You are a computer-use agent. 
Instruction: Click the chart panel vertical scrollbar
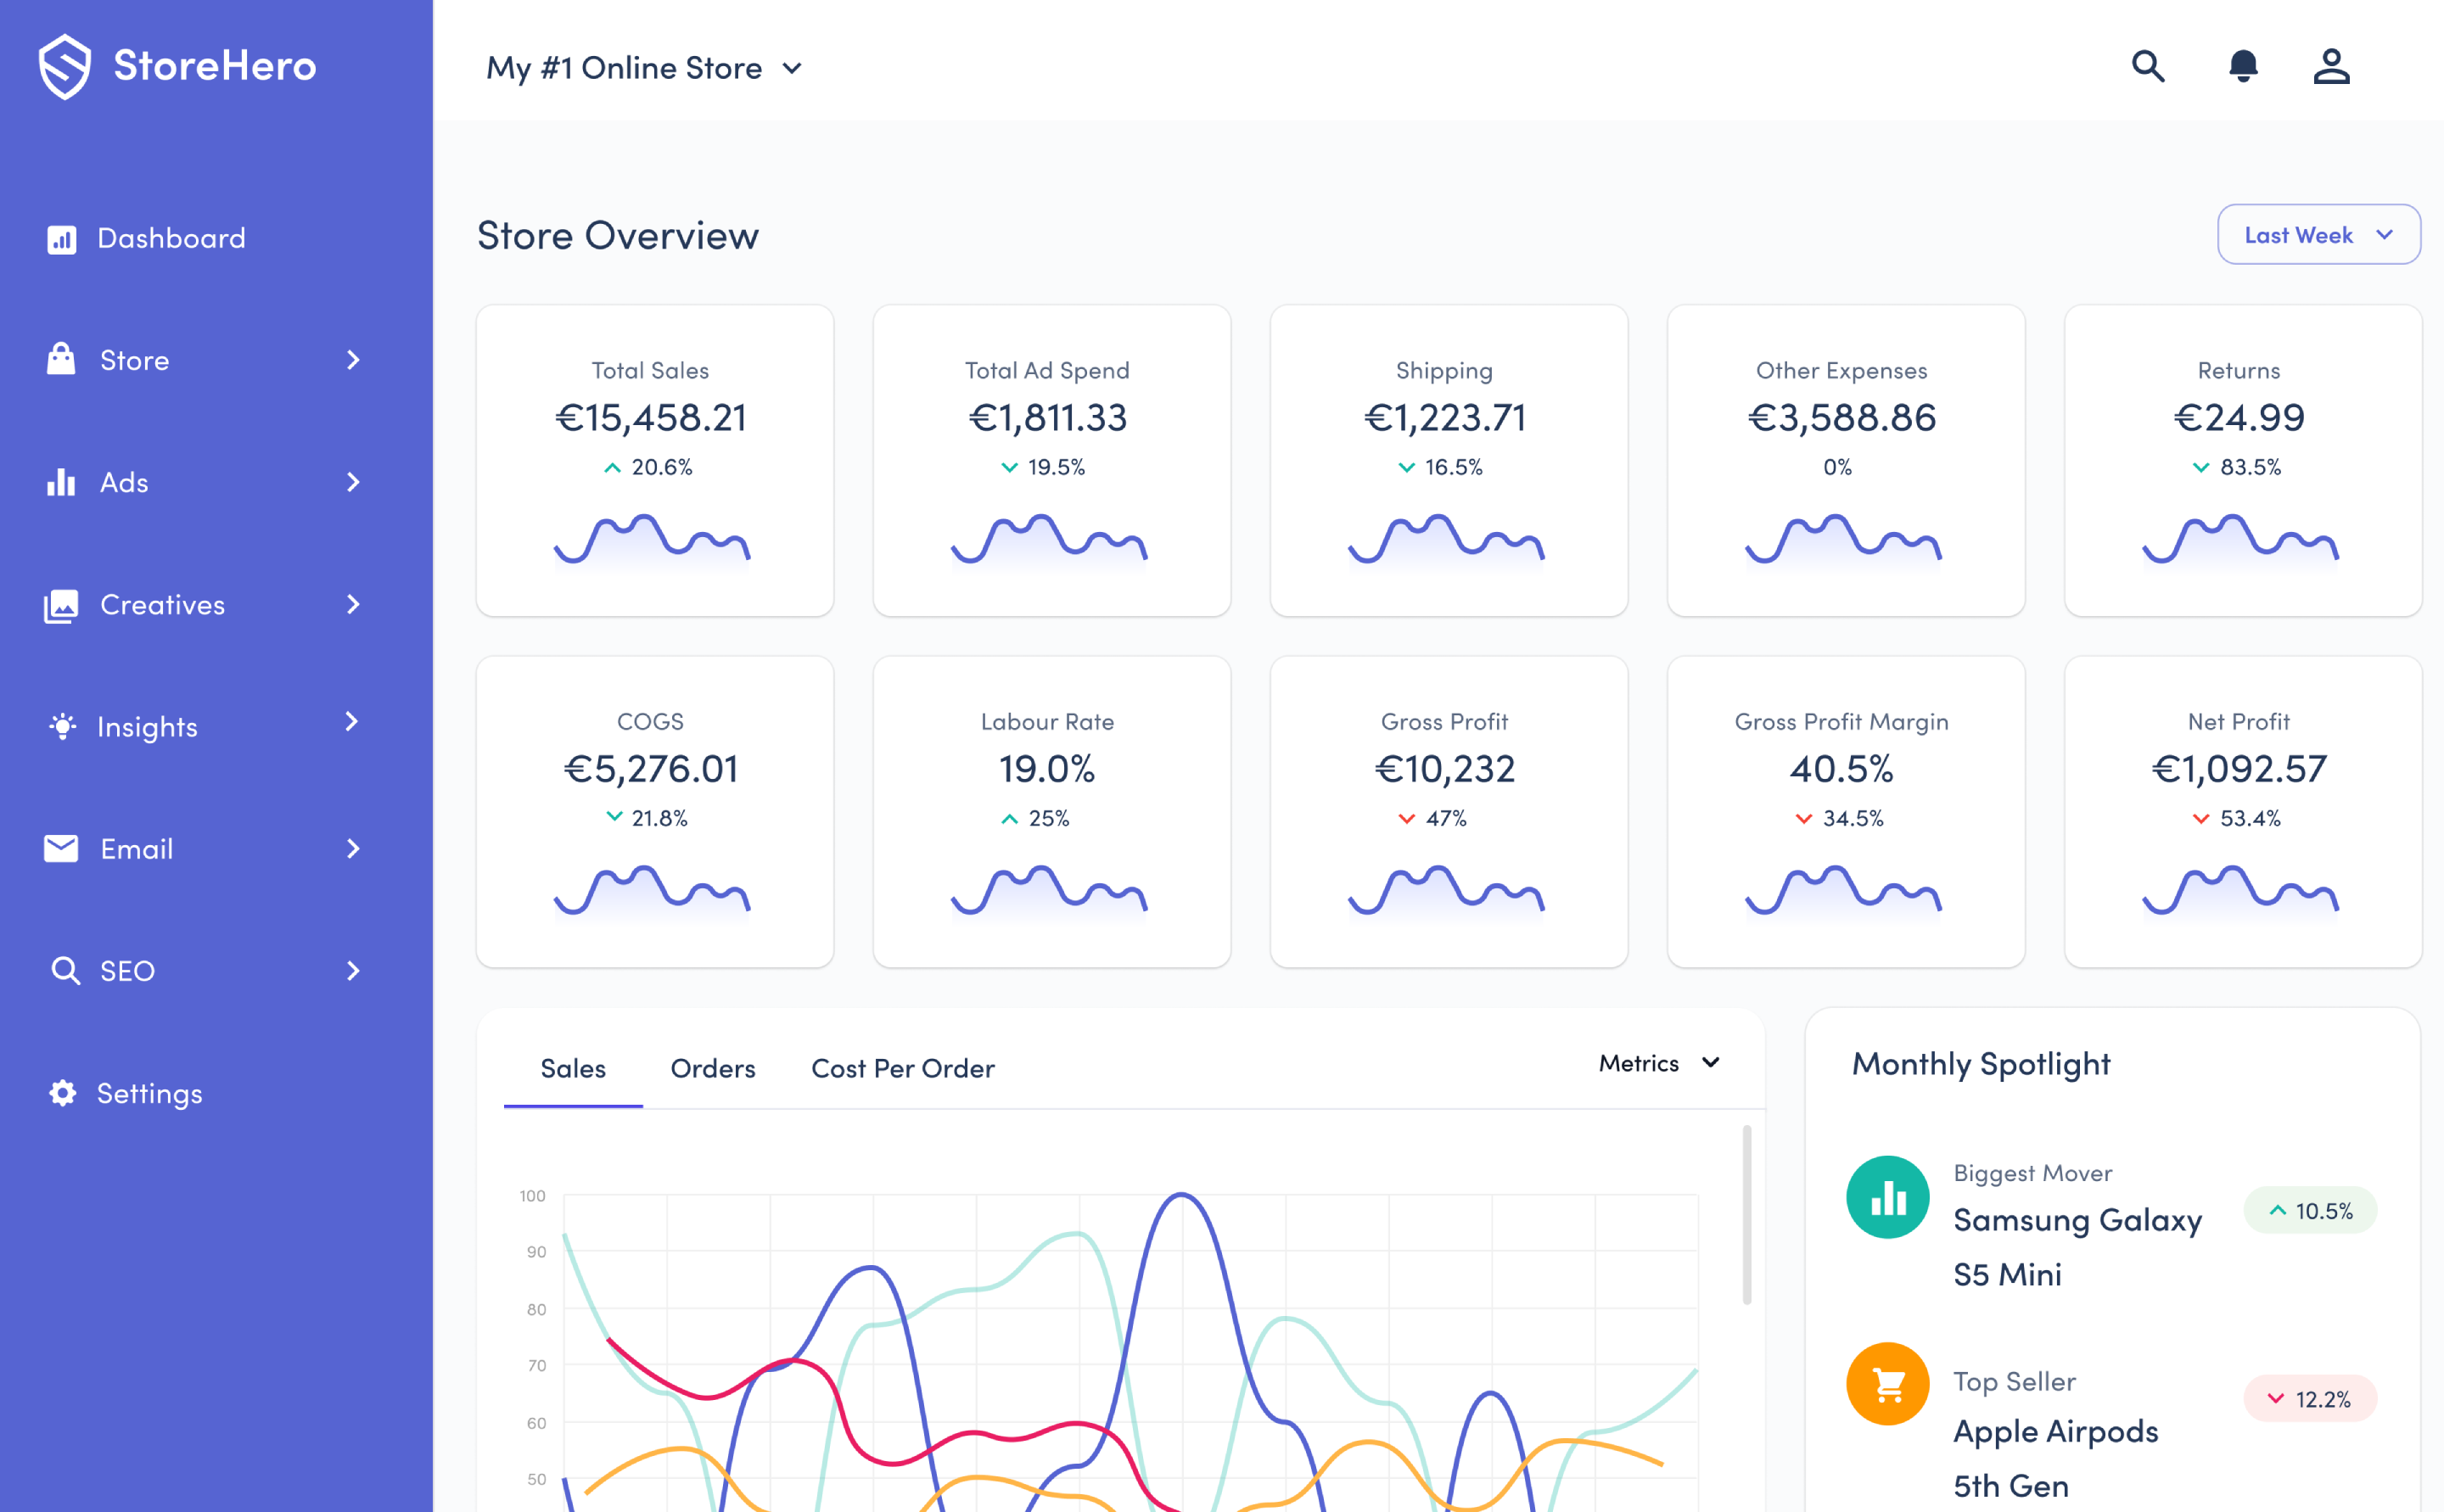point(1747,1215)
